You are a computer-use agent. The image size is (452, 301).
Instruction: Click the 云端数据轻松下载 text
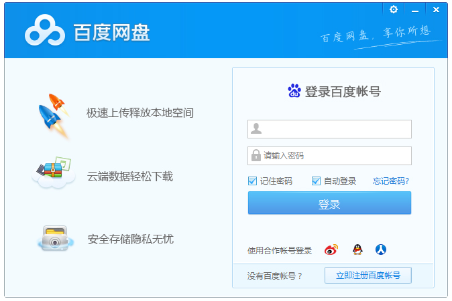coord(130,176)
